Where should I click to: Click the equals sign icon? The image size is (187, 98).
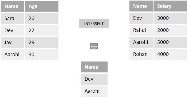(94, 46)
